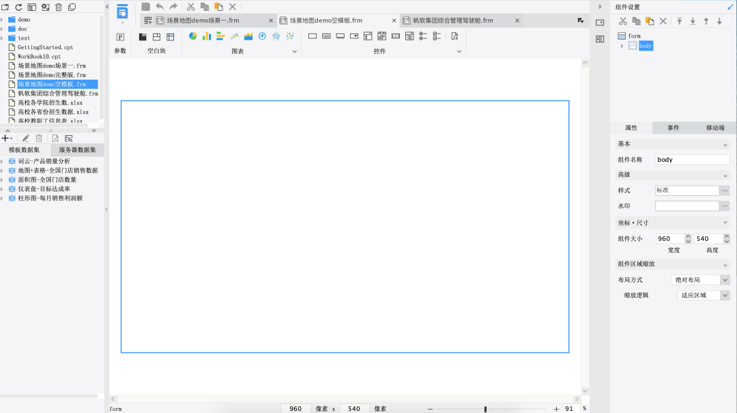Open the 布局方式 layout dropdown
Image resolution: width=737 pixels, height=413 pixels.
[701, 280]
